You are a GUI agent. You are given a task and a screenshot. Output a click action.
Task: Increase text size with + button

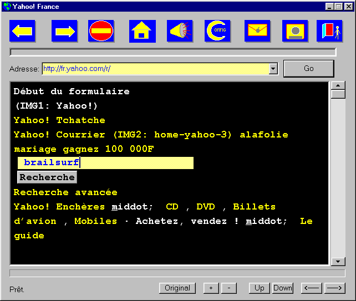211,288
